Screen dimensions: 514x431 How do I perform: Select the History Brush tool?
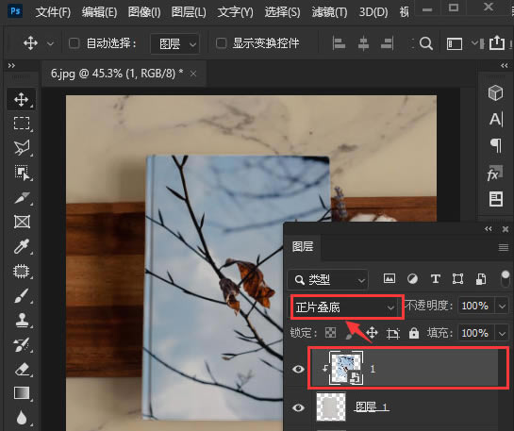click(x=22, y=345)
